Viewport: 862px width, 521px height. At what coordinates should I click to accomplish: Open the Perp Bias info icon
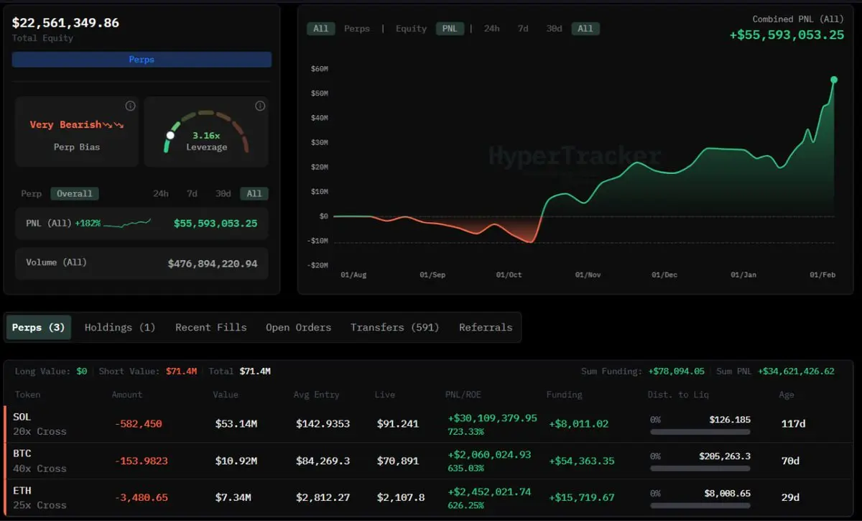coord(130,106)
